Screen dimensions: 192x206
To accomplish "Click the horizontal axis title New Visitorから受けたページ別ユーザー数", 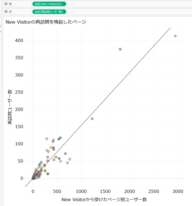I will pyautogui.click(x=104, y=200).
